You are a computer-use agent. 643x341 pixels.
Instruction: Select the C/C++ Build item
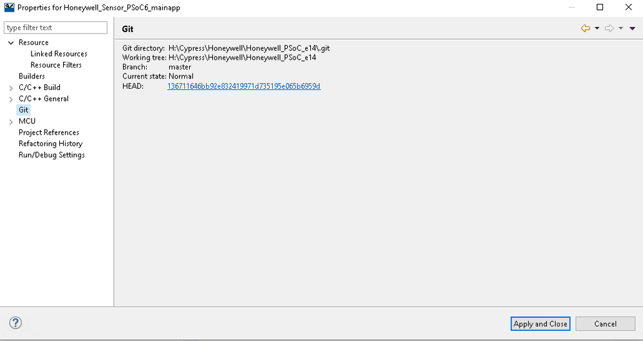pos(39,88)
